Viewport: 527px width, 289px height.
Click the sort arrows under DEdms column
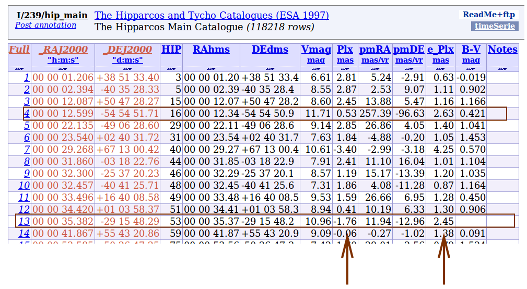click(x=270, y=69)
